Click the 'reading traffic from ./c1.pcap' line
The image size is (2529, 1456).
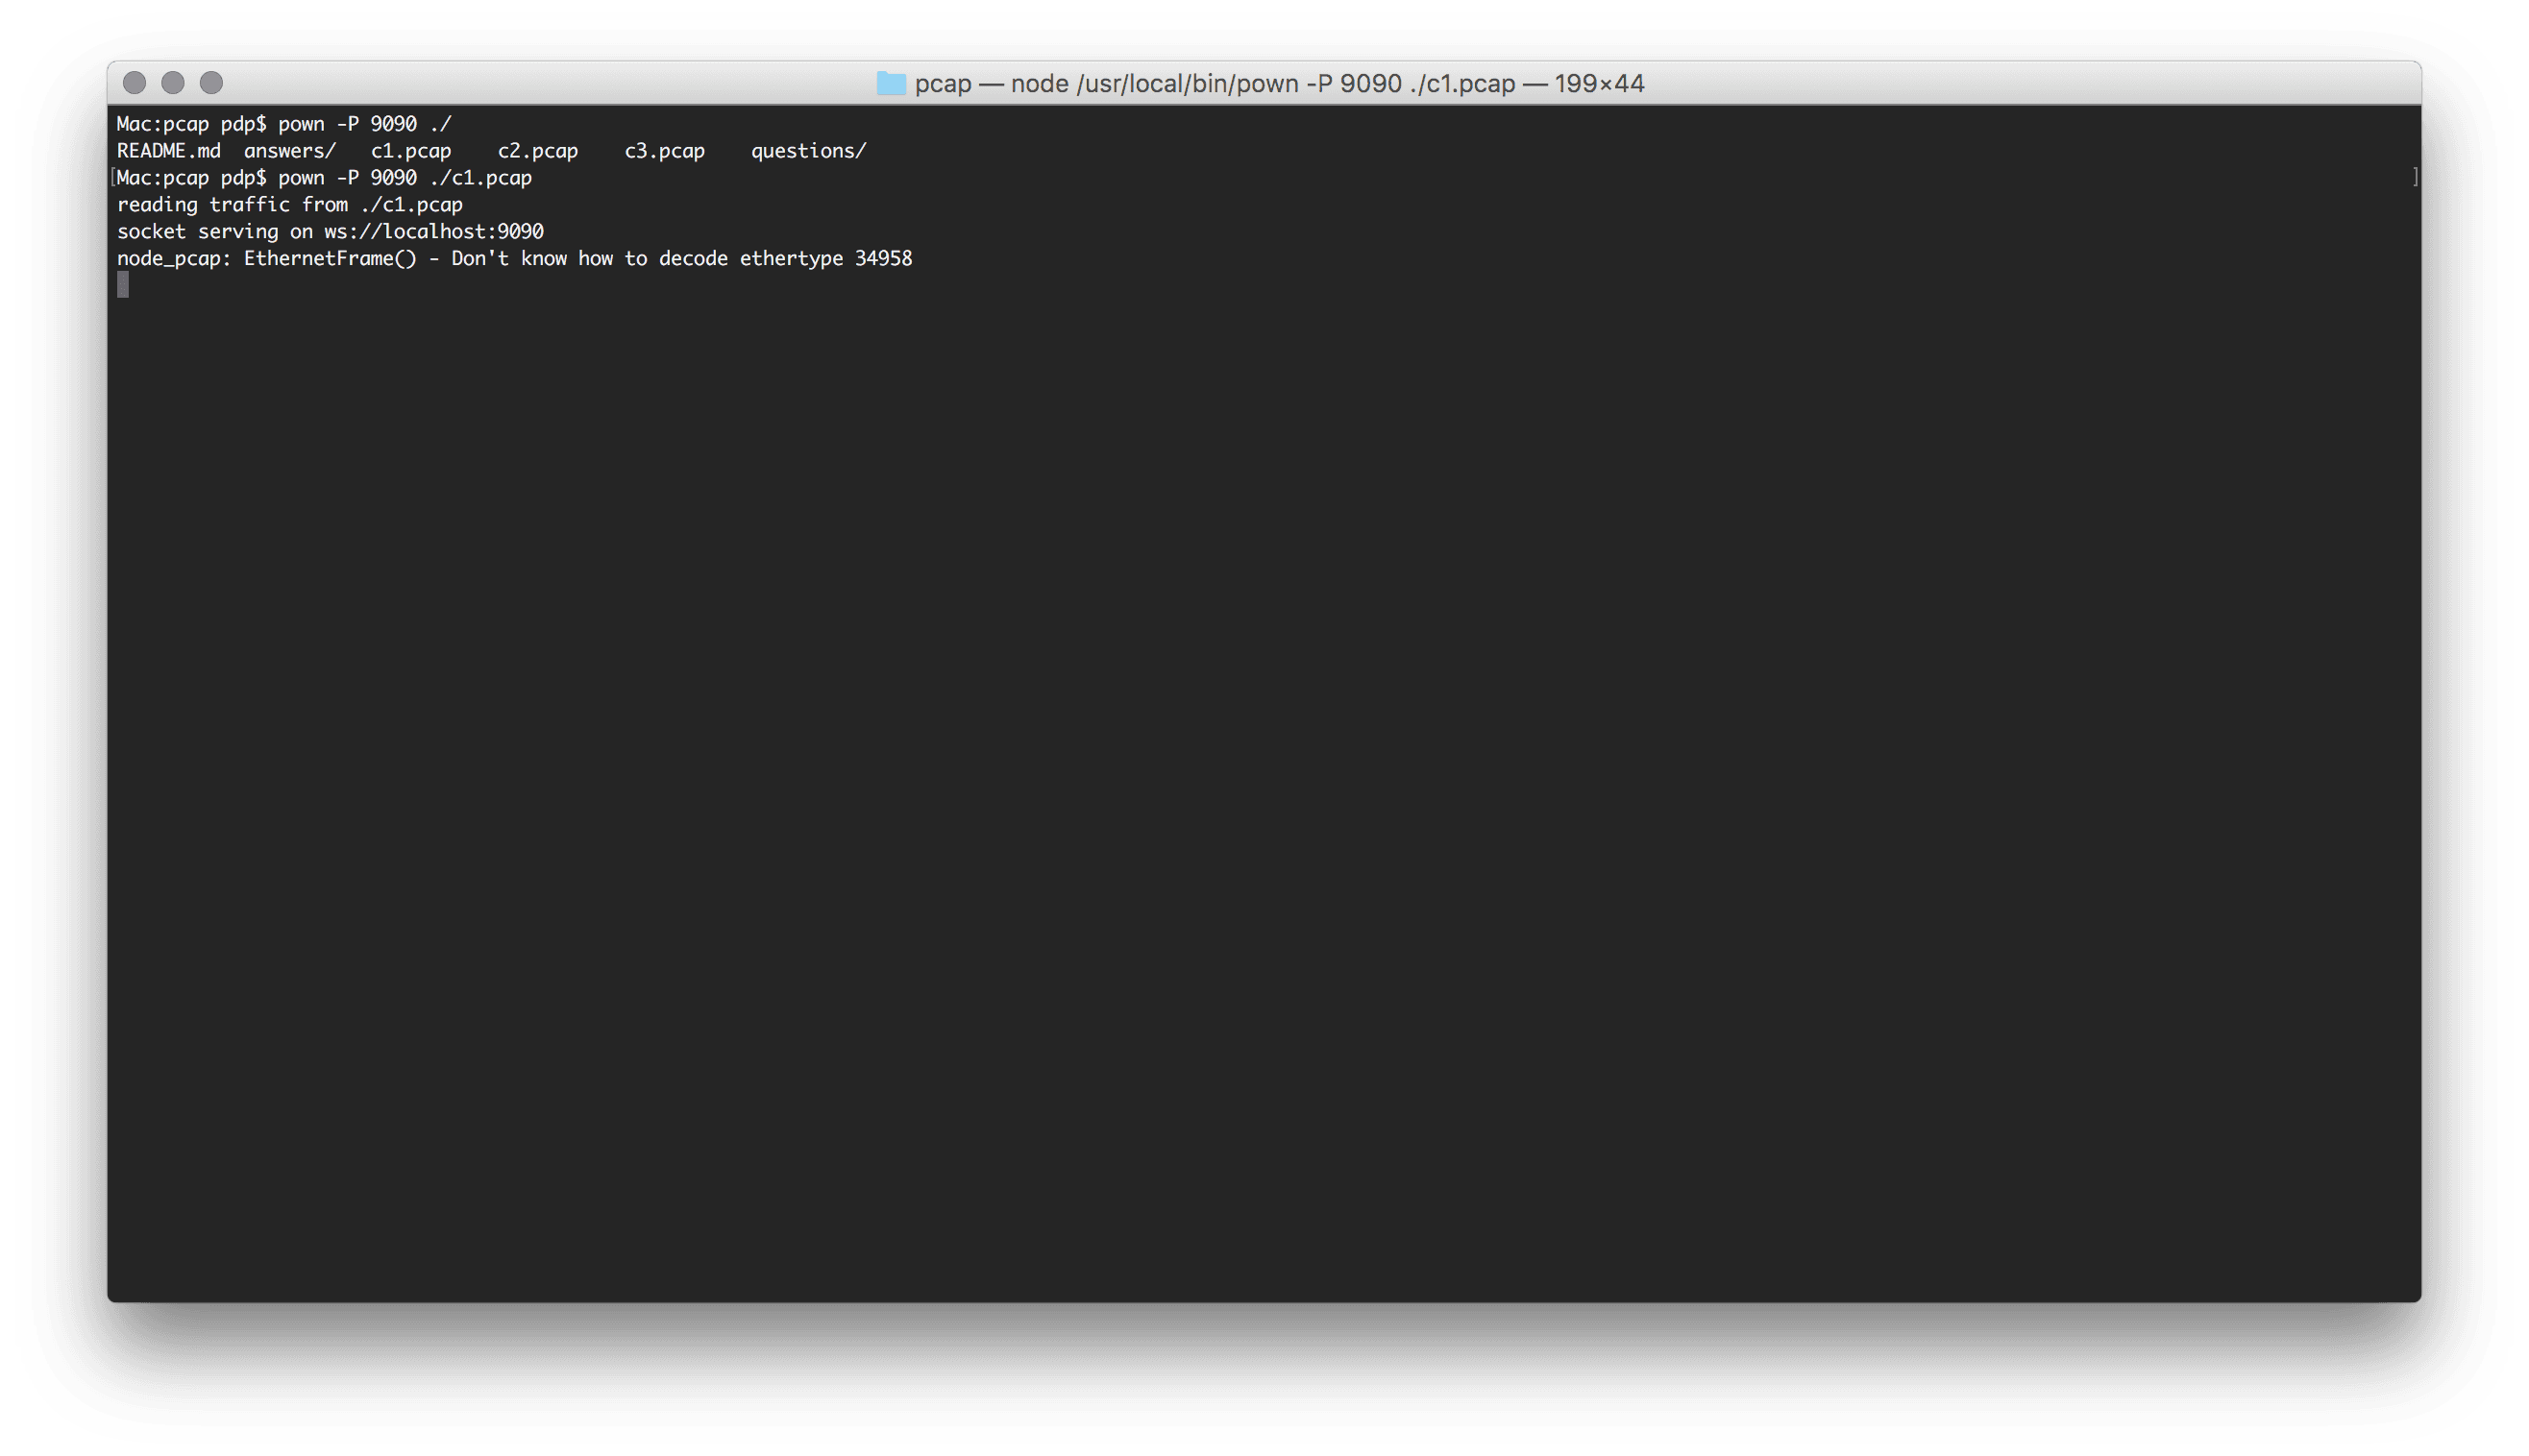pos(290,205)
